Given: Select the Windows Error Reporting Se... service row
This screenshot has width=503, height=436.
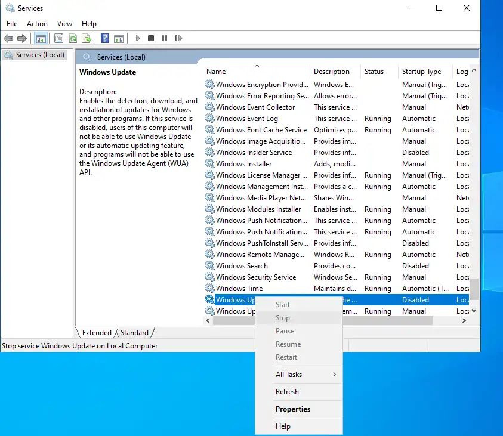Looking at the screenshot, I should click(337, 96).
